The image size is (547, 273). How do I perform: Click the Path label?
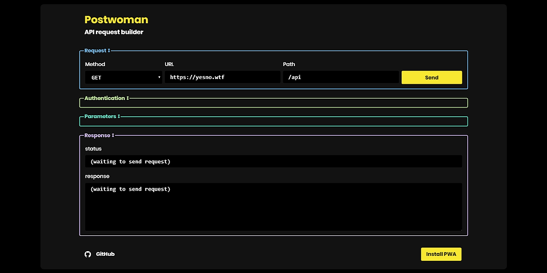(289, 64)
